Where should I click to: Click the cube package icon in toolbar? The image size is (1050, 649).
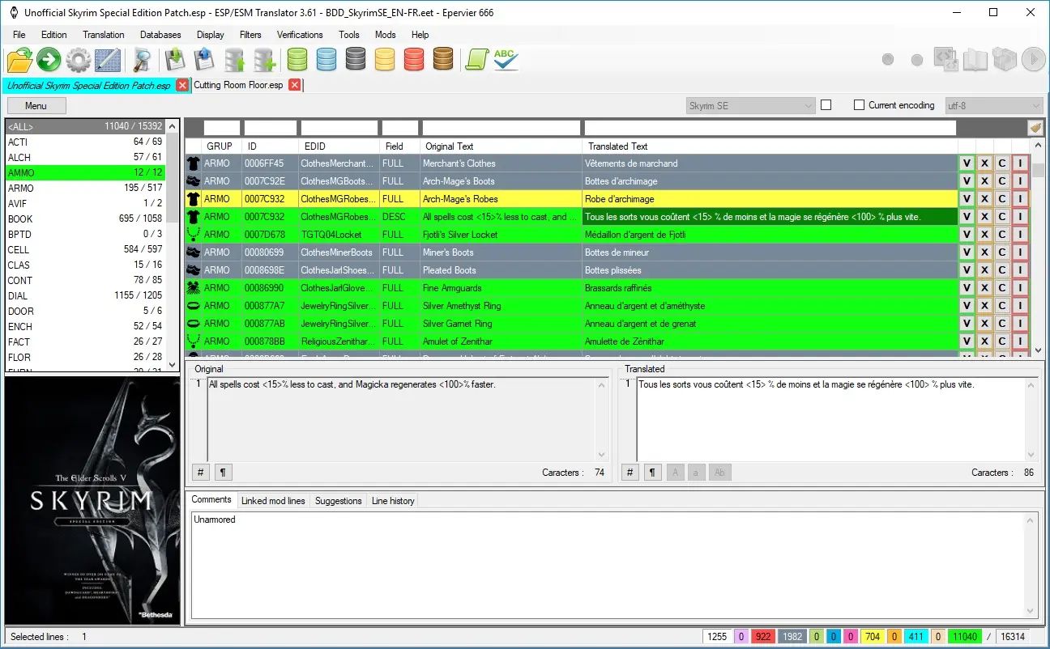[x=1004, y=59]
